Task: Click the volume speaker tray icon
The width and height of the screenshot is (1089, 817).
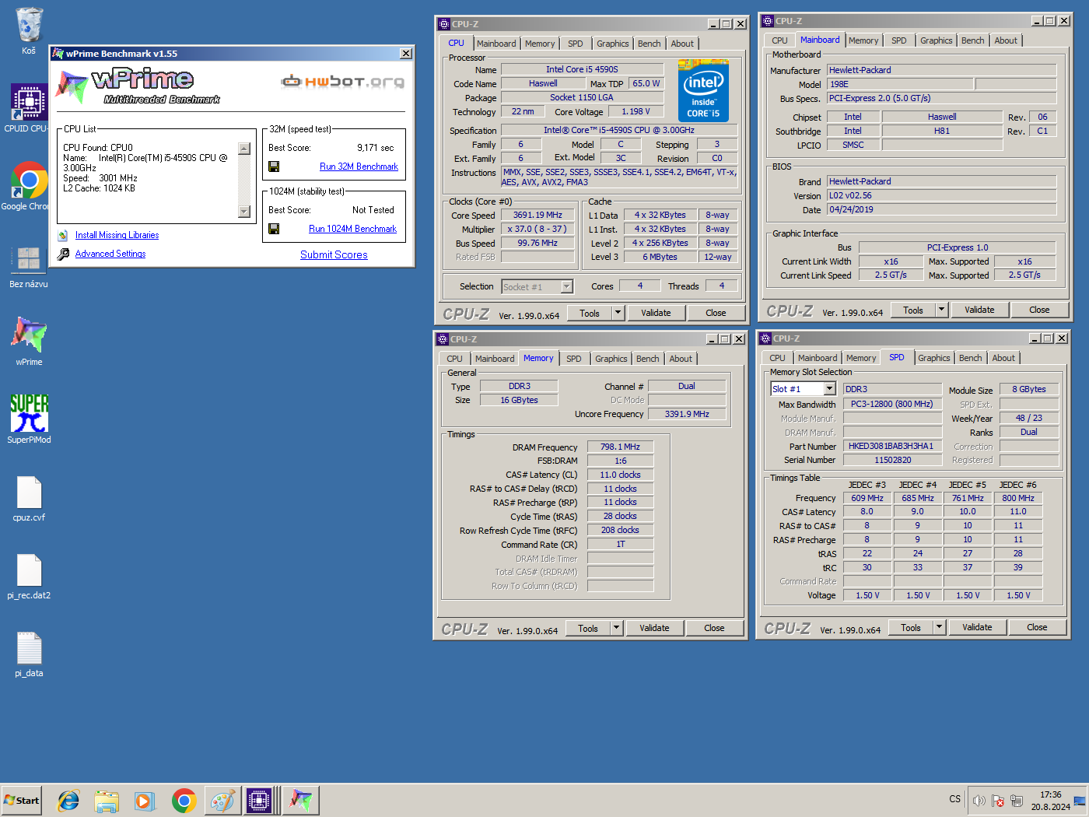Action: click(x=979, y=801)
